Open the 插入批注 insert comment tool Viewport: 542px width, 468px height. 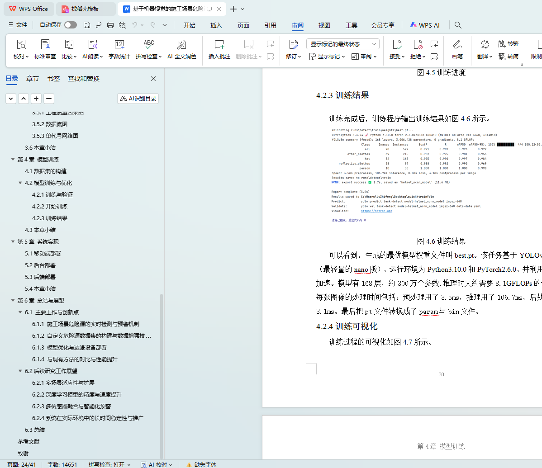219,45
